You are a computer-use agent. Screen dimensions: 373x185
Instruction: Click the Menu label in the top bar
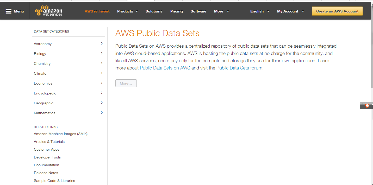(x=19, y=11)
